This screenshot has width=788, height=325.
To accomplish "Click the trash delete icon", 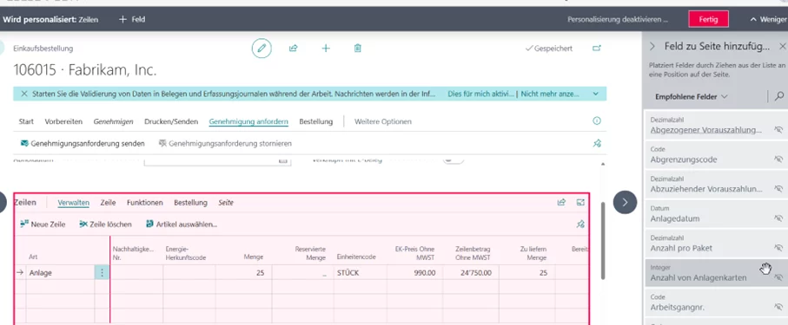I will [x=357, y=49].
